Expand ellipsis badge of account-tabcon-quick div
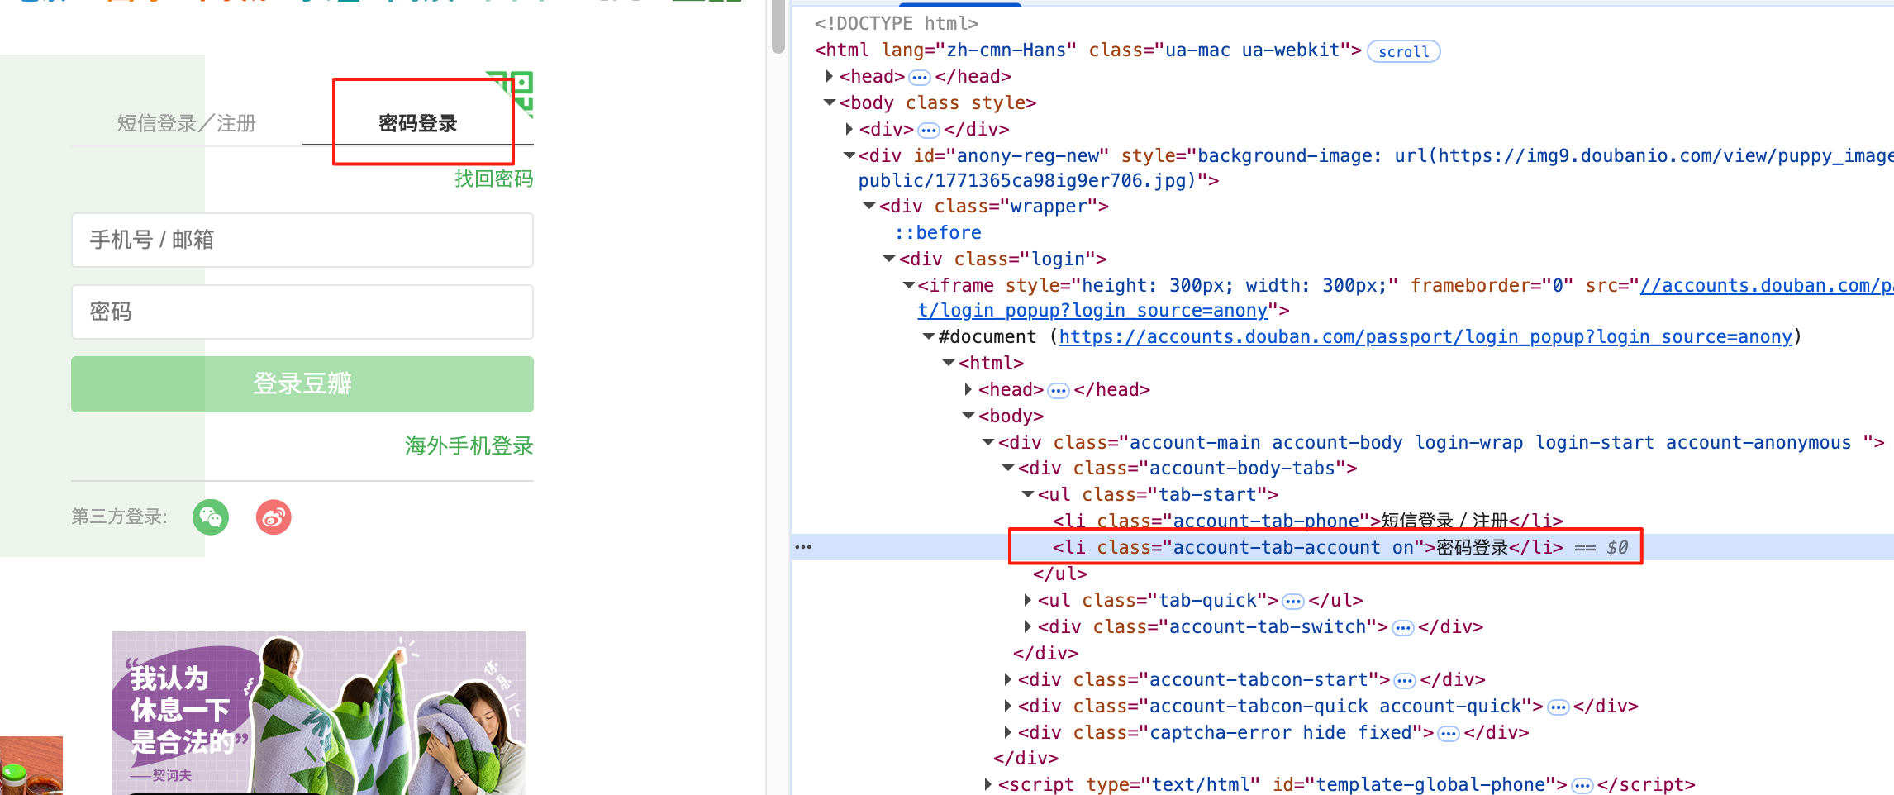Image resolution: width=1894 pixels, height=795 pixels. point(1559,707)
